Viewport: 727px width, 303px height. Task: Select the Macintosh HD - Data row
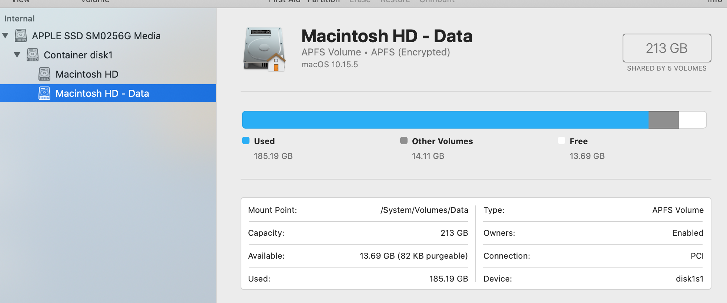point(108,93)
